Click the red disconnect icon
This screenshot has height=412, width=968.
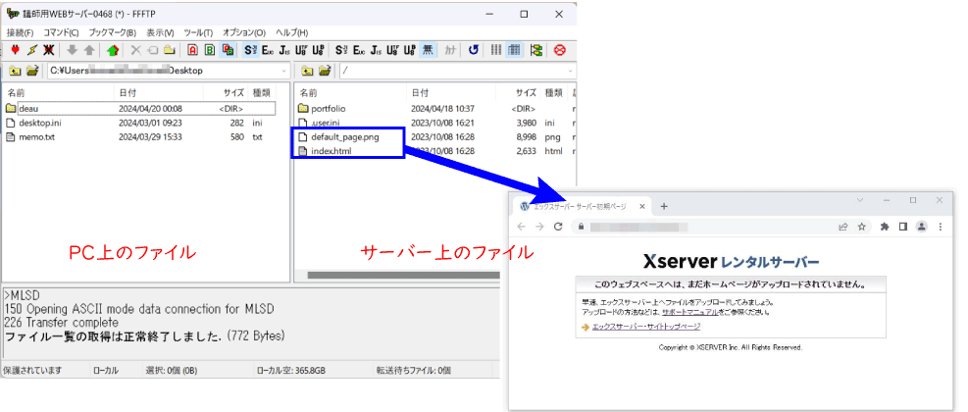(x=49, y=50)
